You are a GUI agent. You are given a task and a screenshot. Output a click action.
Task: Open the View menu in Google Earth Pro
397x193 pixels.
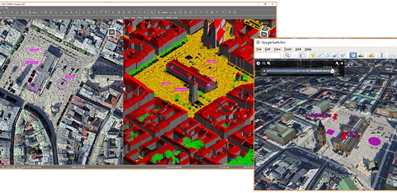[276, 49]
